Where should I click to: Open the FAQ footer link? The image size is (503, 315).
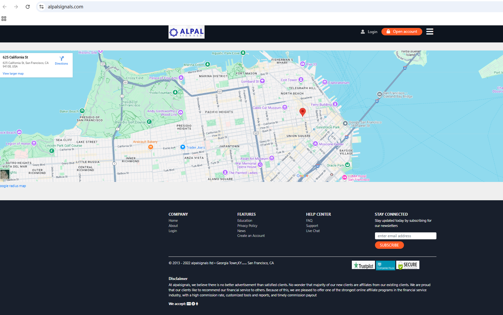(309, 221)
